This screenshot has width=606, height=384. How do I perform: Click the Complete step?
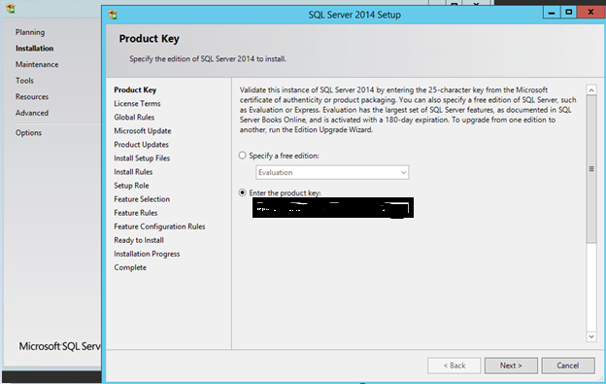(130, 267)
